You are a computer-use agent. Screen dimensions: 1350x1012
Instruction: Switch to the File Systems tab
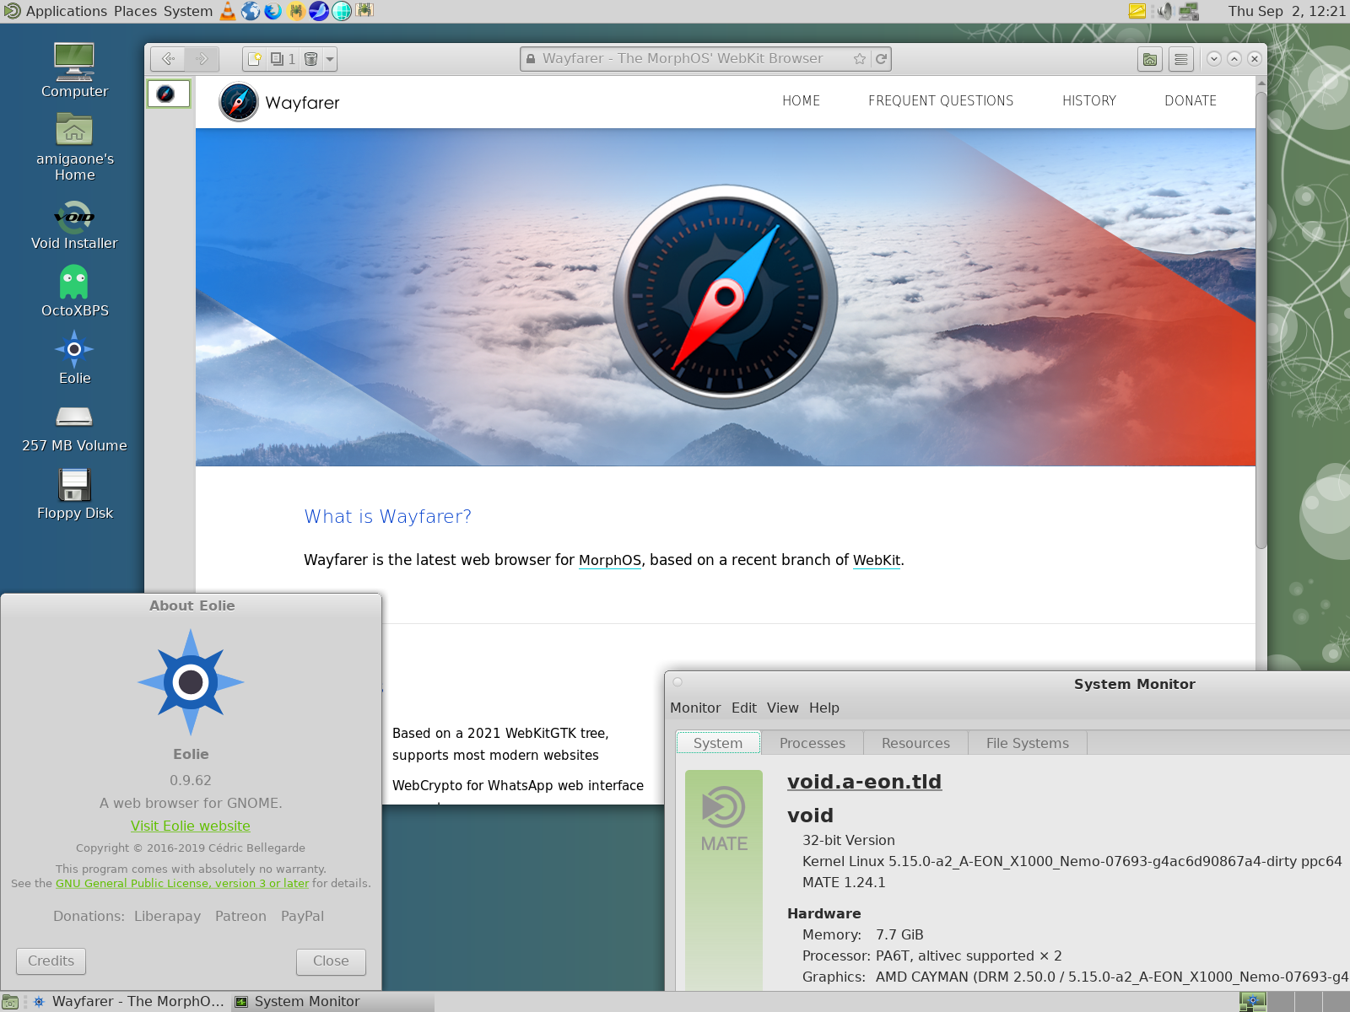(1028, 743)
